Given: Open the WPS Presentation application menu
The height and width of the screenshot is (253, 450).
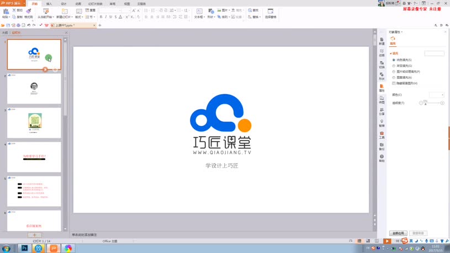Looking at the screenshot, I should tap(13, 3).
